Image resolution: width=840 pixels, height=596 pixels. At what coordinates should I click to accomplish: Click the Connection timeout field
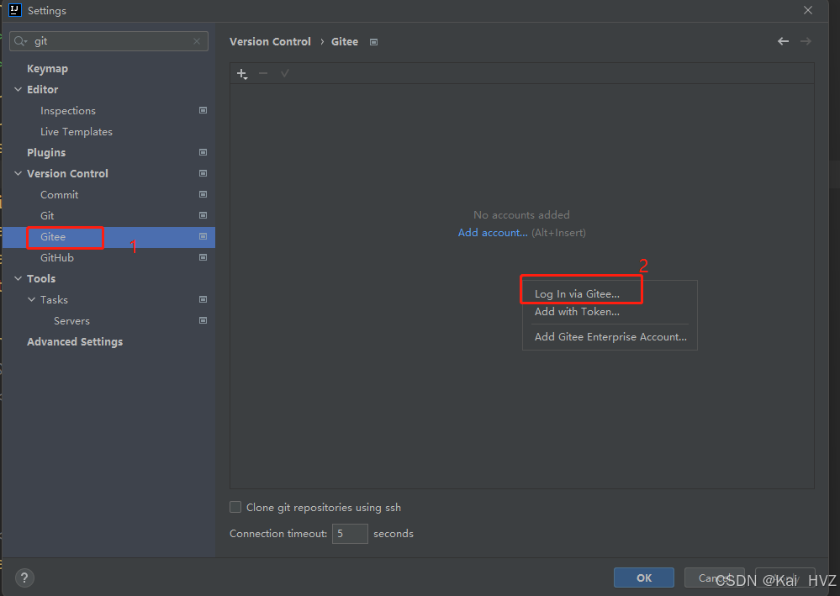(x=350, y=534)
